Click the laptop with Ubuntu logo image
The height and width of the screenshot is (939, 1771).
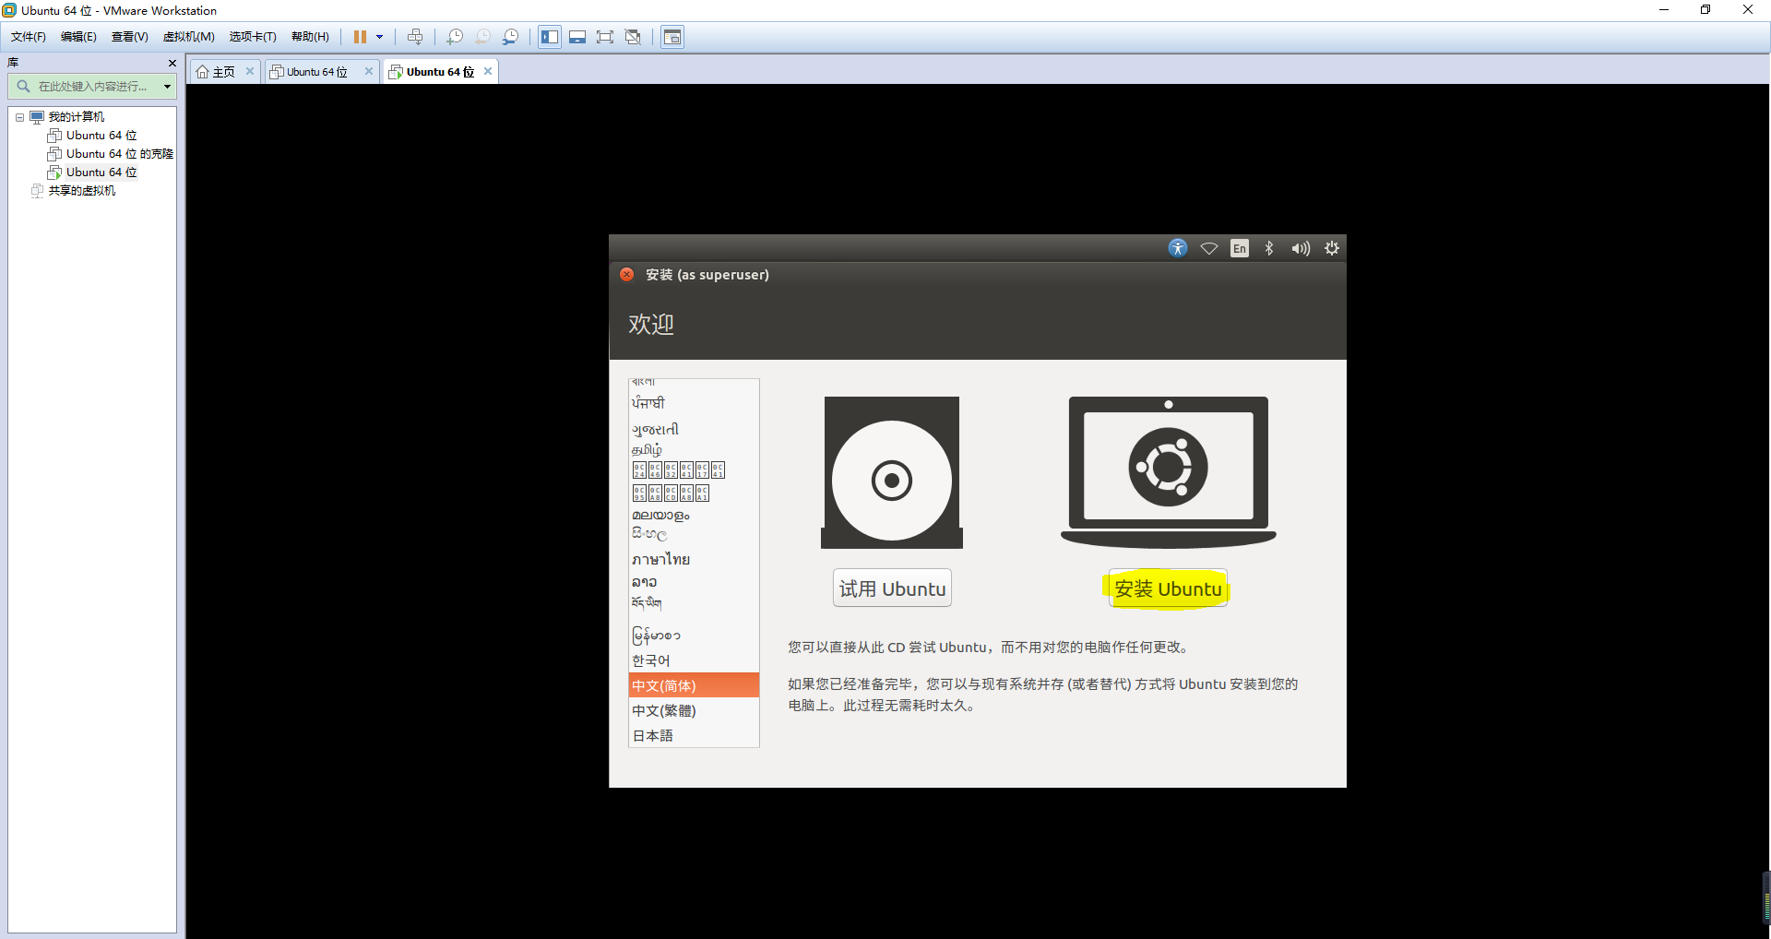1169,472
